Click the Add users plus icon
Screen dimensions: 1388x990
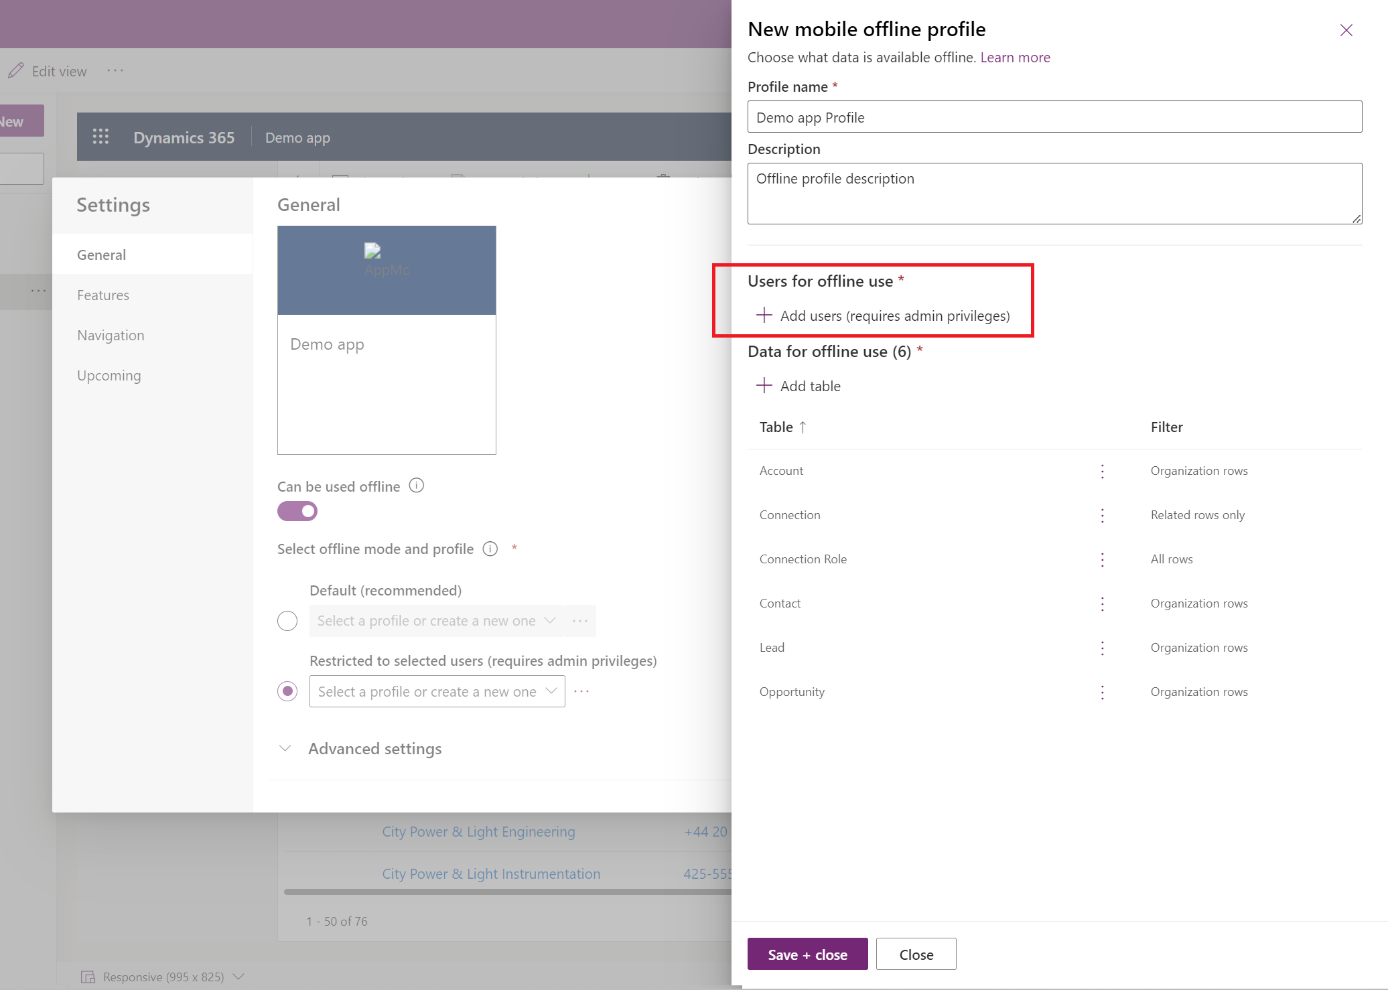(x=765, y=315)
